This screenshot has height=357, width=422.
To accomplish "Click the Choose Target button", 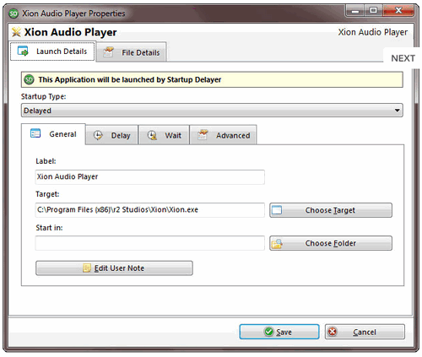I will (x=331, y=210).
